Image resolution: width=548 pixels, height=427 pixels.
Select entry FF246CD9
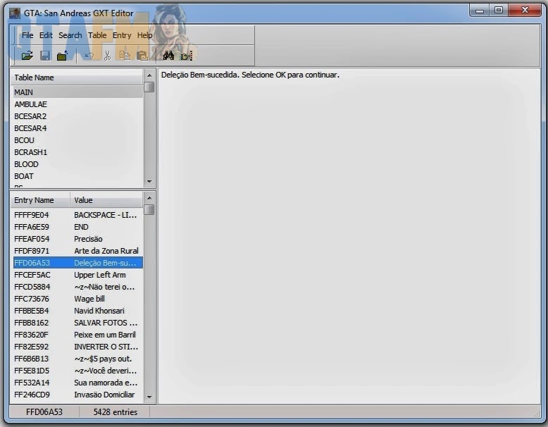point(77,395)
